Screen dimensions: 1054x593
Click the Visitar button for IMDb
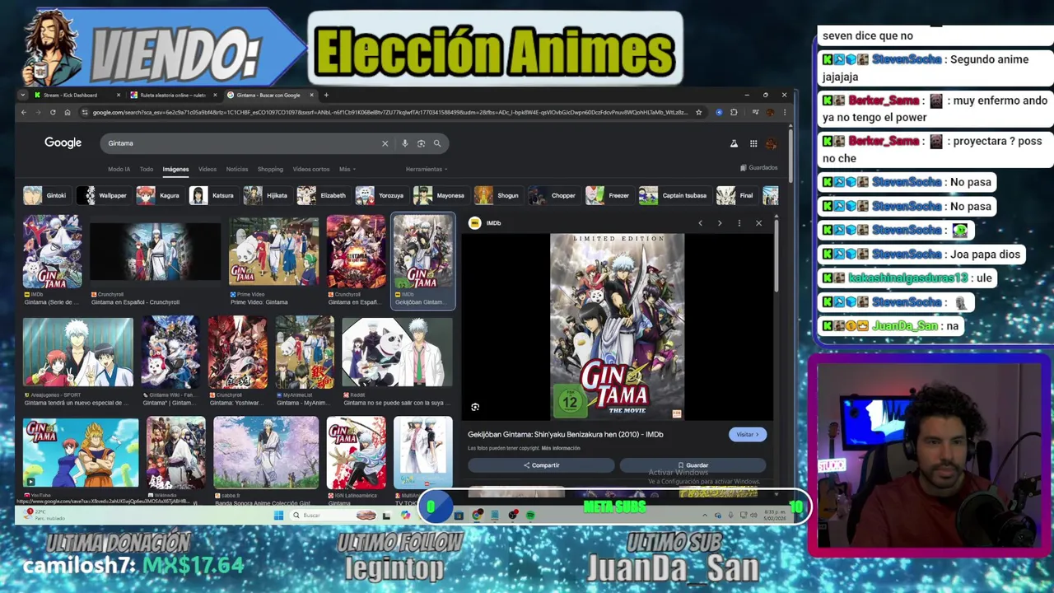(x=748, y=434)
